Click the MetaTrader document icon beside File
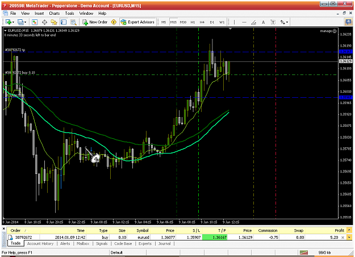355x257 pixels. tap(5, 14)
